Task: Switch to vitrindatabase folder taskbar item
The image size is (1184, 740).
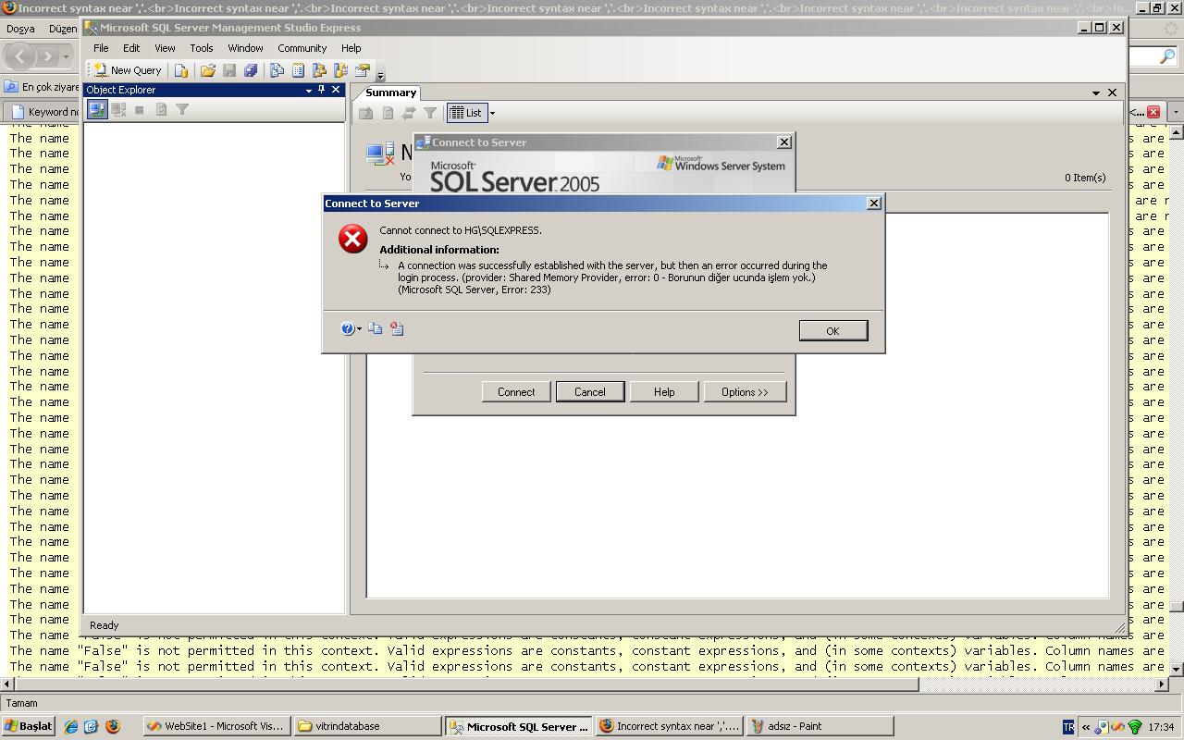Action: point(367,726)
